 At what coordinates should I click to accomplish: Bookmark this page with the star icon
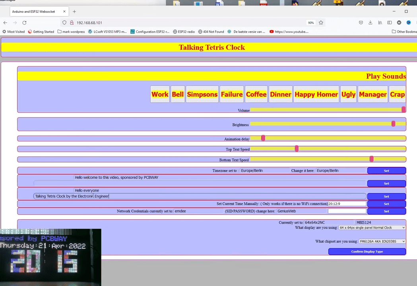pos(321,23)
